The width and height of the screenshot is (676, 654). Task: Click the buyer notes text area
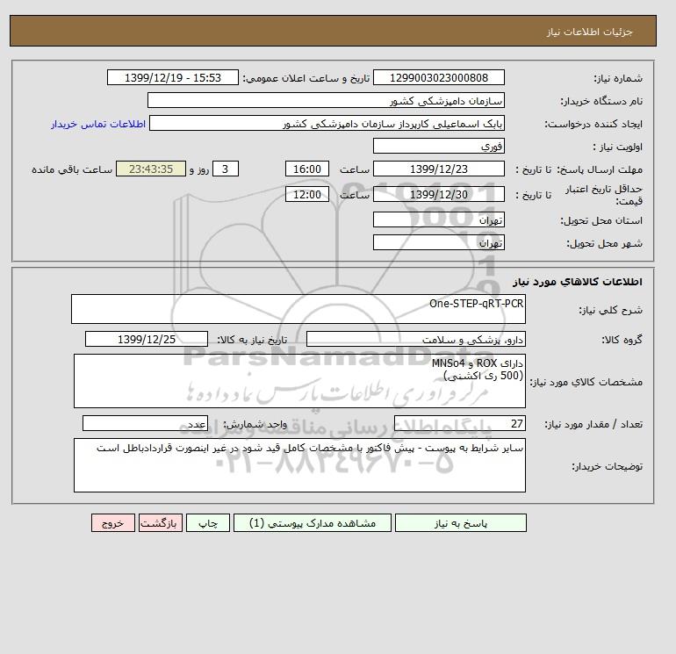point(299,465)
